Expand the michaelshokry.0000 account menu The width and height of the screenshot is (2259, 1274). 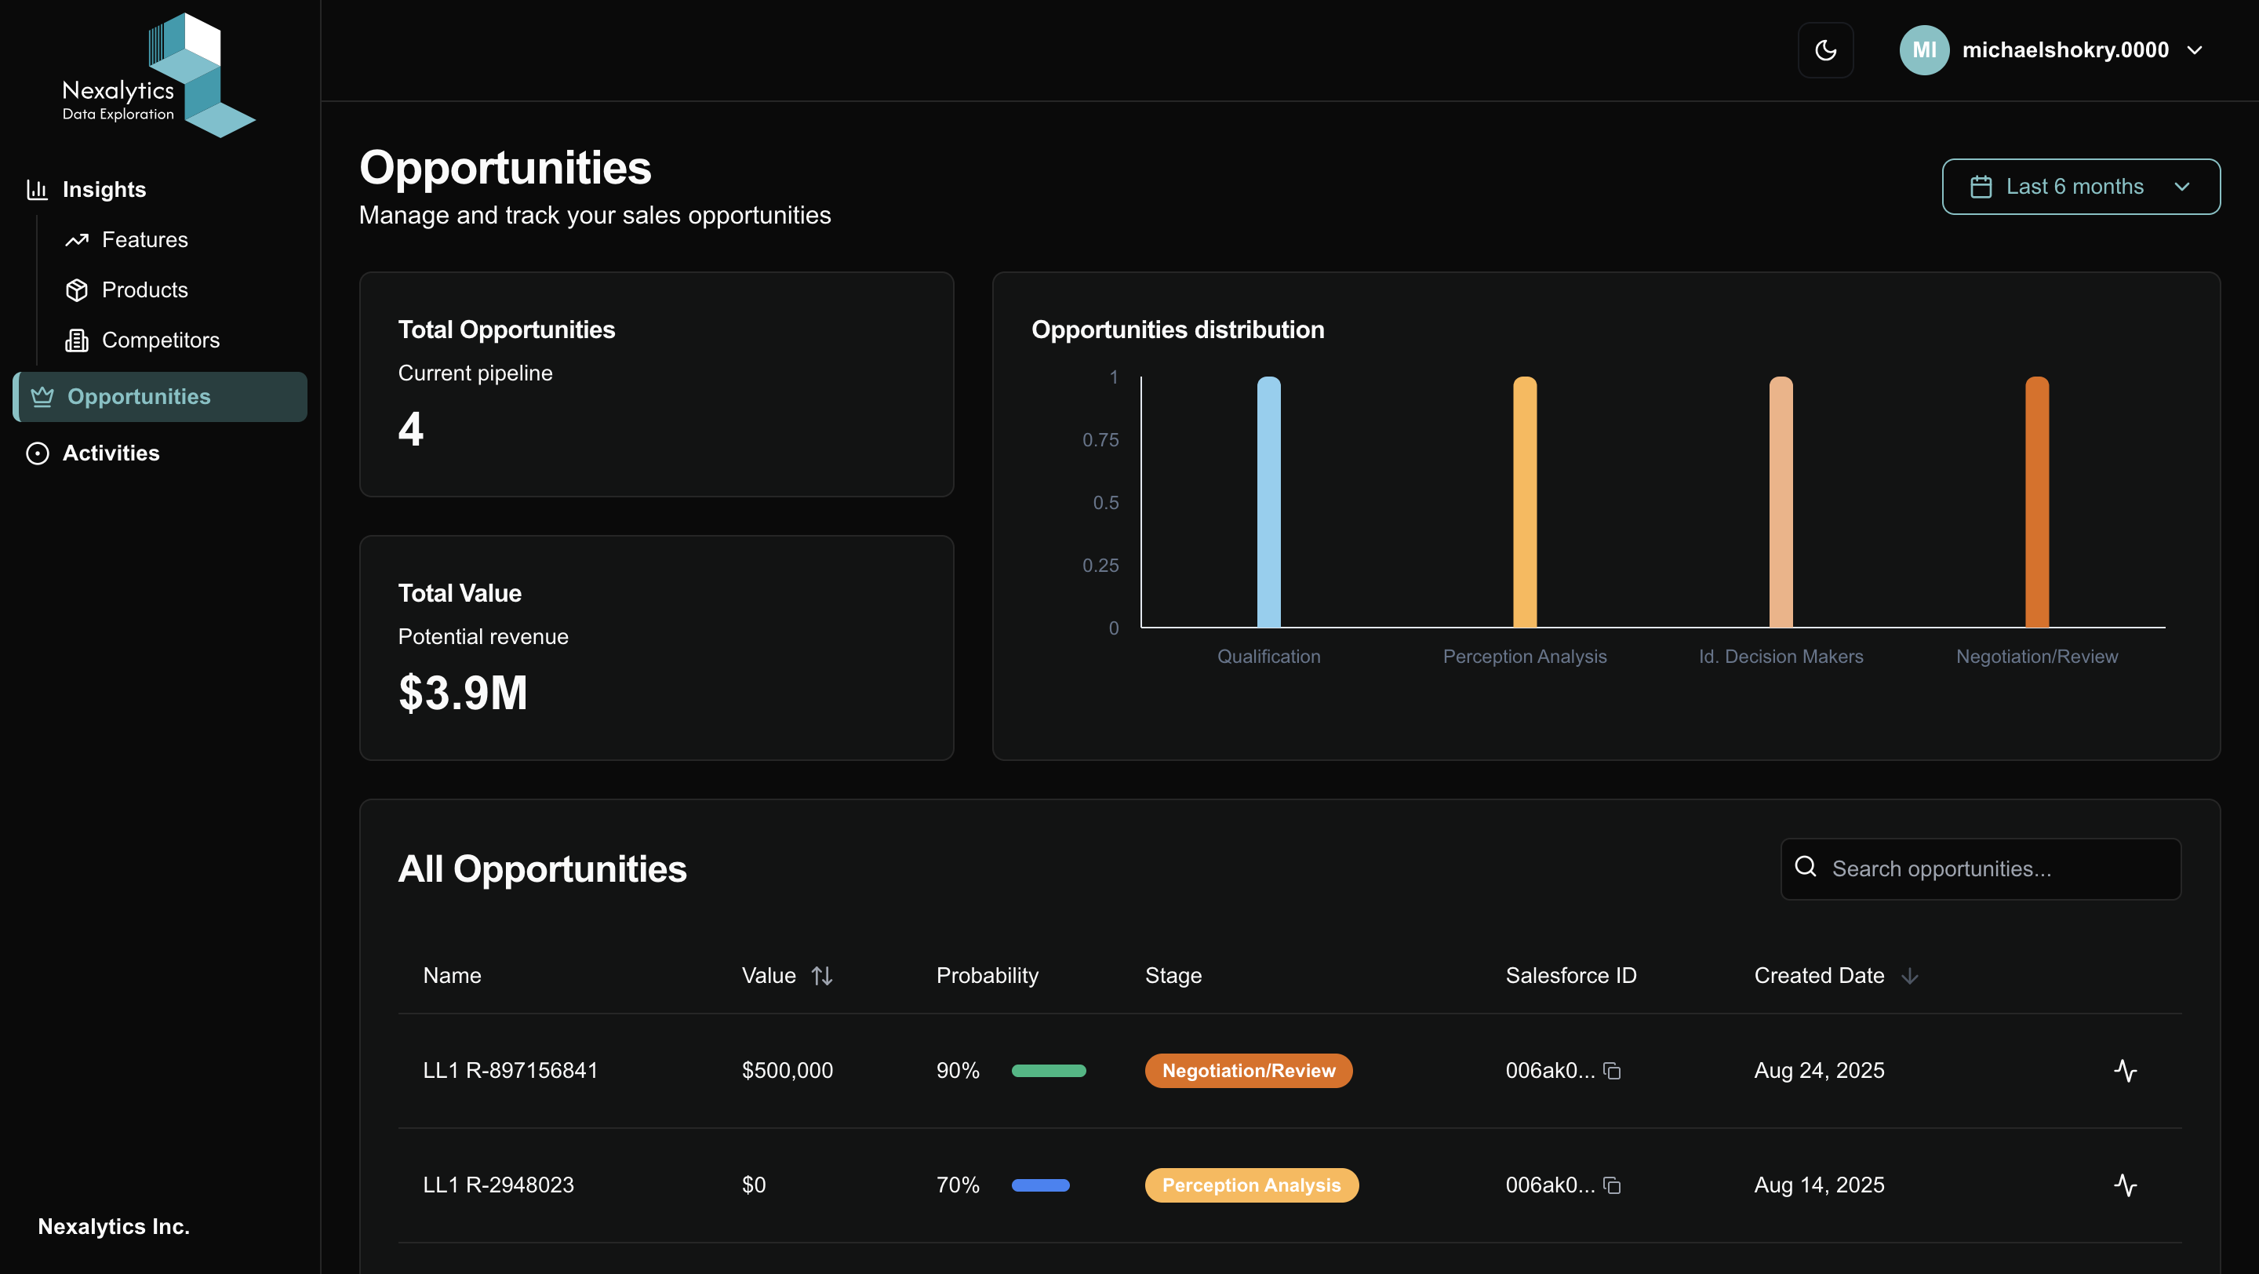tap(2065, 50)
